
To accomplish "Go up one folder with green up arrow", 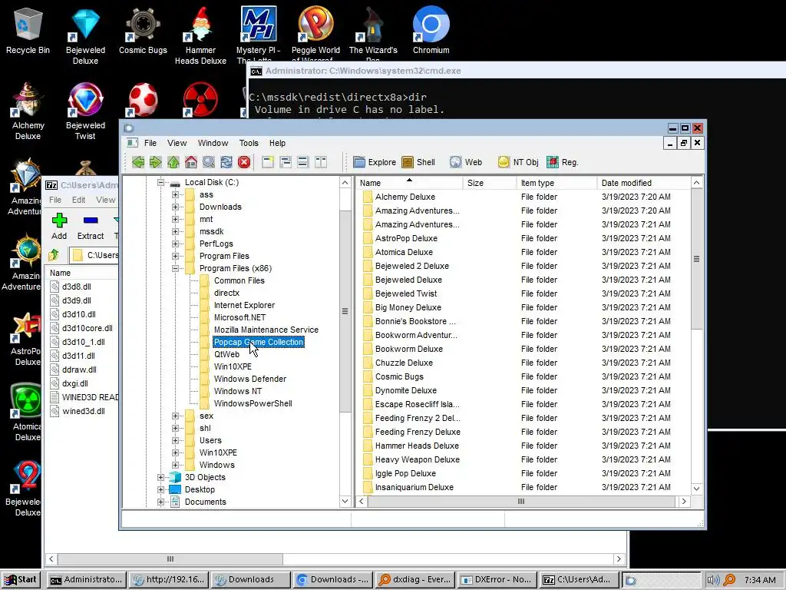I will [173, 162].
